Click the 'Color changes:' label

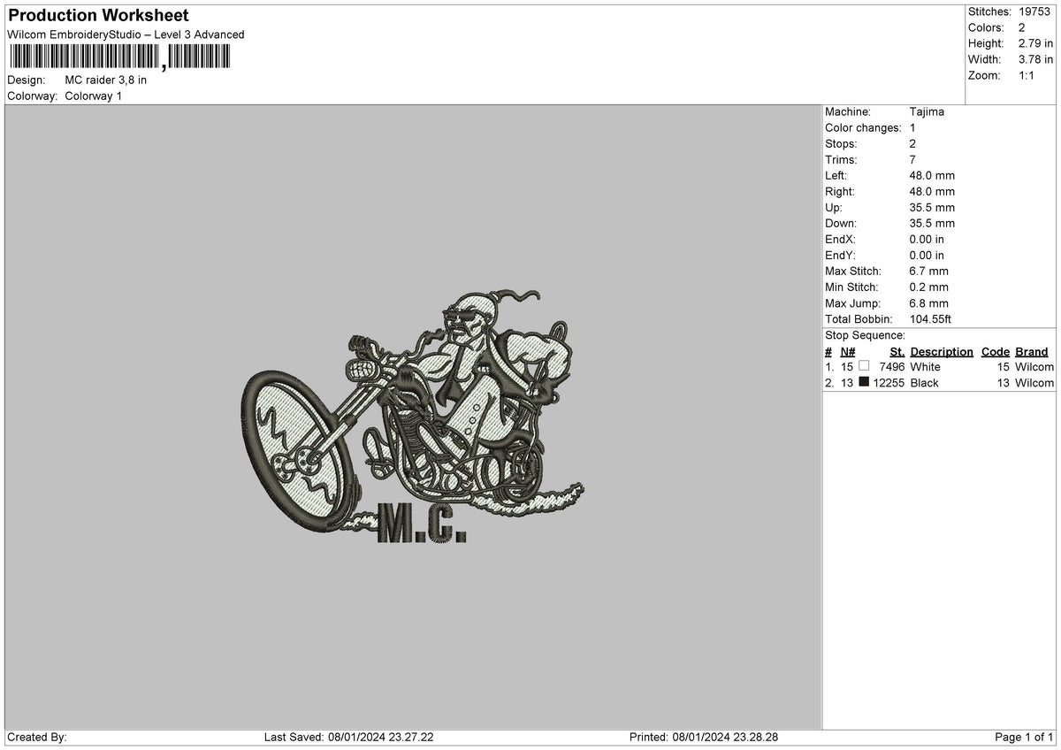(864, 127)
